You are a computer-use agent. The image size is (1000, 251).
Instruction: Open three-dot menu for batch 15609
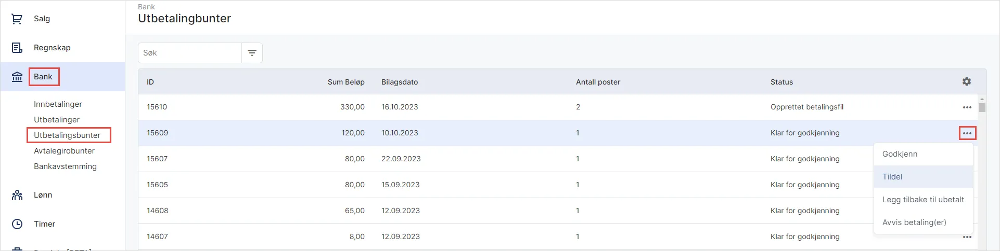point(967,133)
